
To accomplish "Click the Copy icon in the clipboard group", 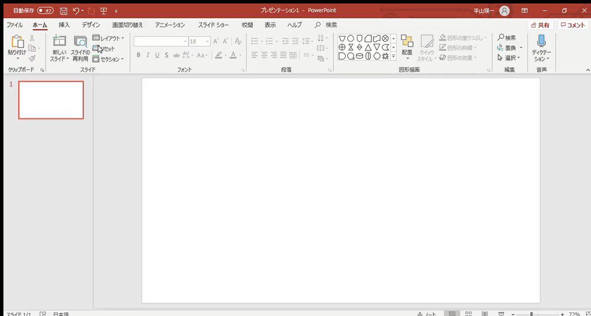I will 32,48.
